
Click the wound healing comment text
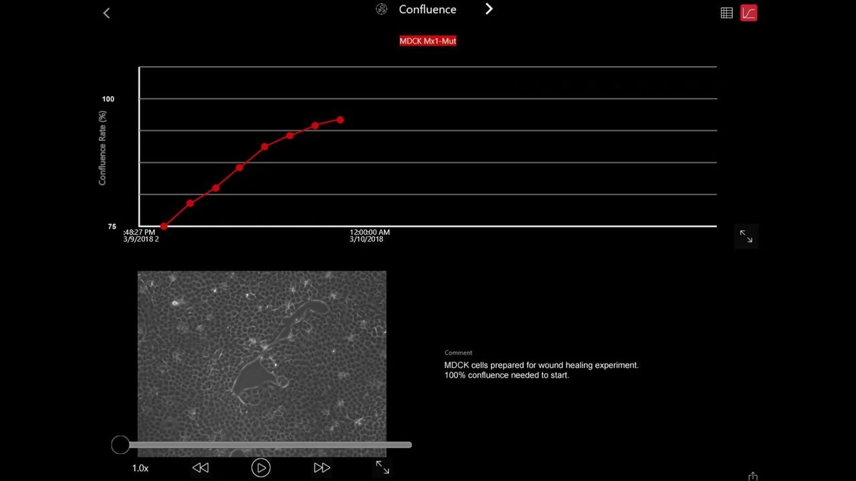tap(541, 370)
